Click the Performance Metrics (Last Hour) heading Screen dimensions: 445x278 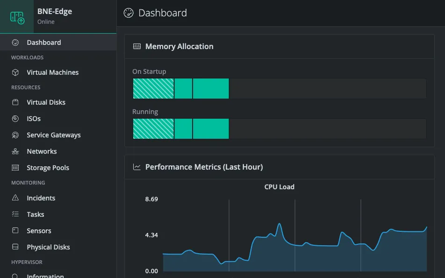[204, 167]
